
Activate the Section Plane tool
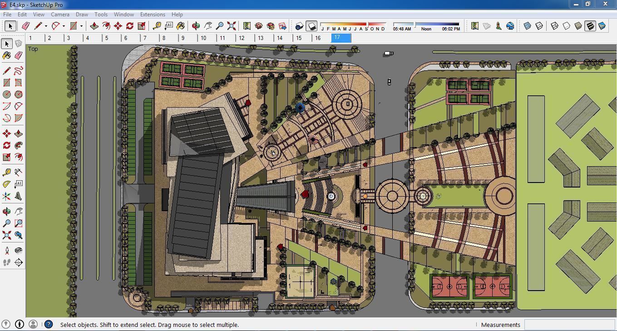pos(18,262)
